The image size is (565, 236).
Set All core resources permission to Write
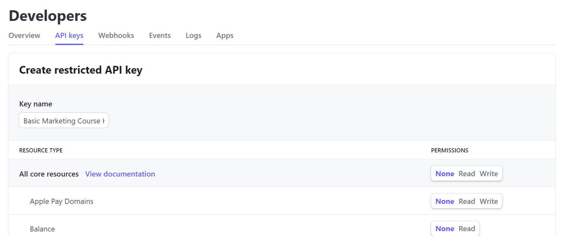coord(489,174)
